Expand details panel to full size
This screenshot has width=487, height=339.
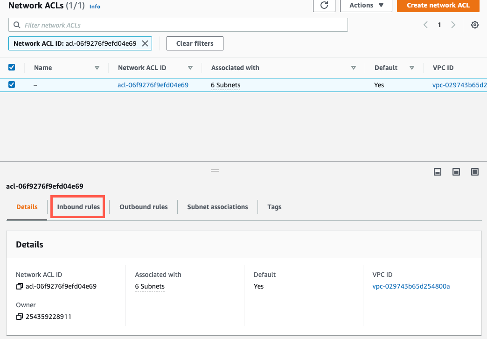(474, 172)
